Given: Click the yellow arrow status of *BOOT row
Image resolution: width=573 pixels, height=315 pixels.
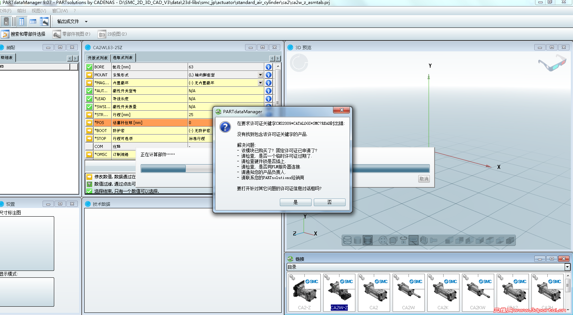Looking at the screenshot, I should [x=89, y=131].
